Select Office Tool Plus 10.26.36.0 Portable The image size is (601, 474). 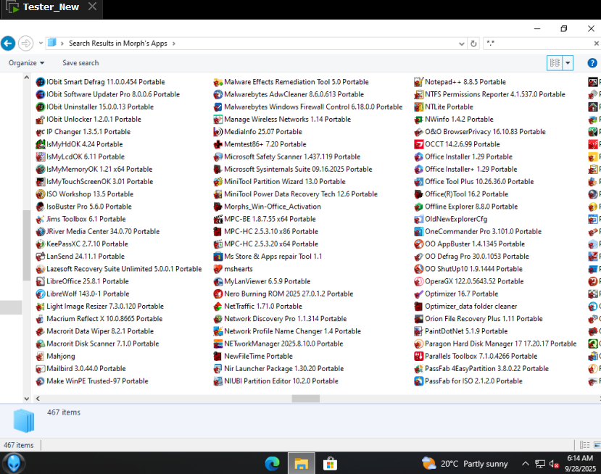point(474,182)
